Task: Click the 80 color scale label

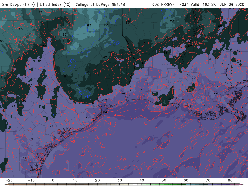Action: (230, 180)
